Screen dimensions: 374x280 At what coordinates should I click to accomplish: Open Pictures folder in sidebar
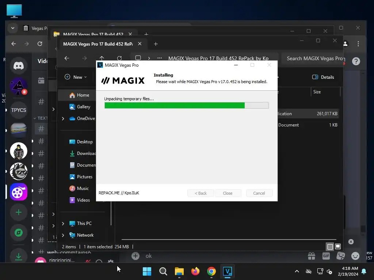(81, 177)
